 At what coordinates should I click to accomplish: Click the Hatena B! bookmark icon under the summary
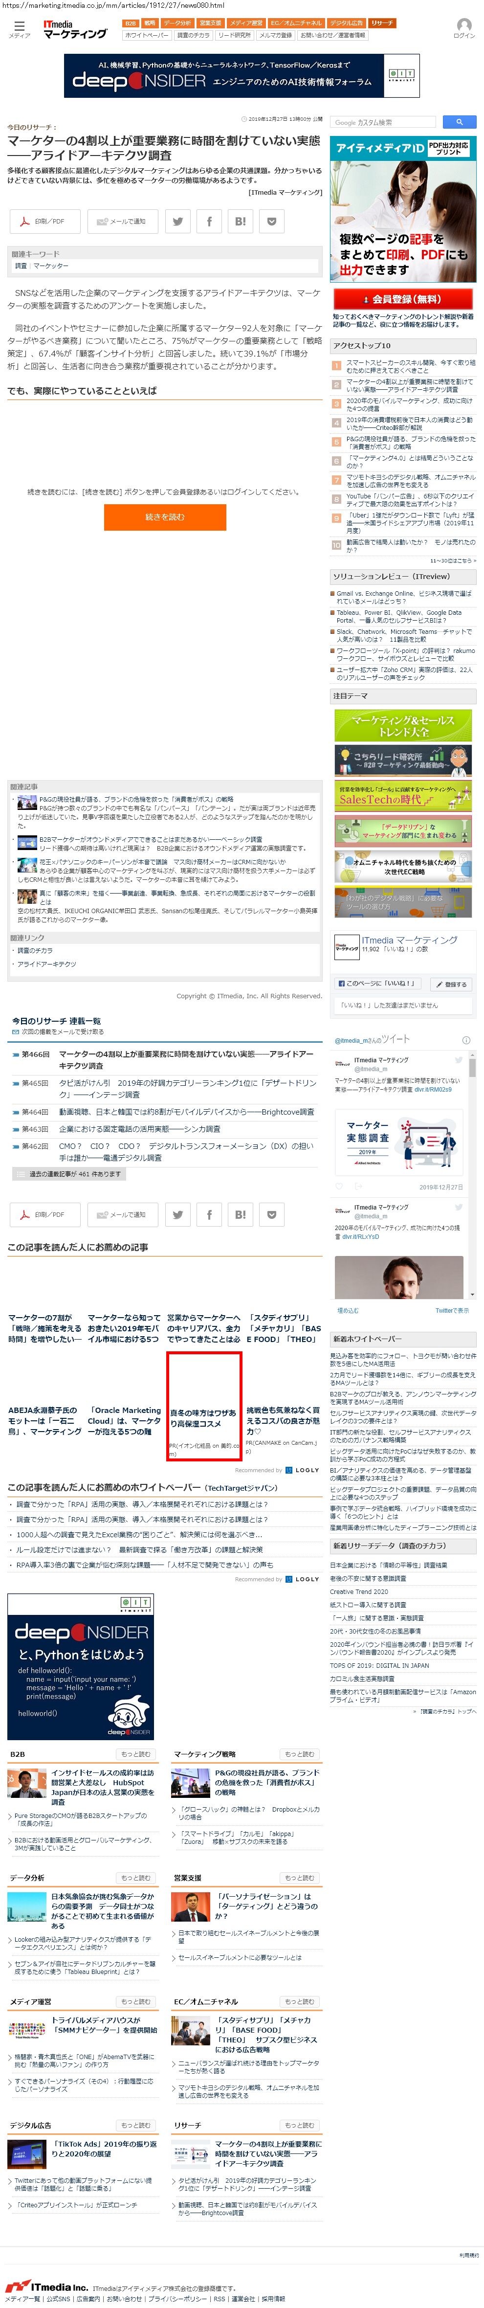point(240,221)
